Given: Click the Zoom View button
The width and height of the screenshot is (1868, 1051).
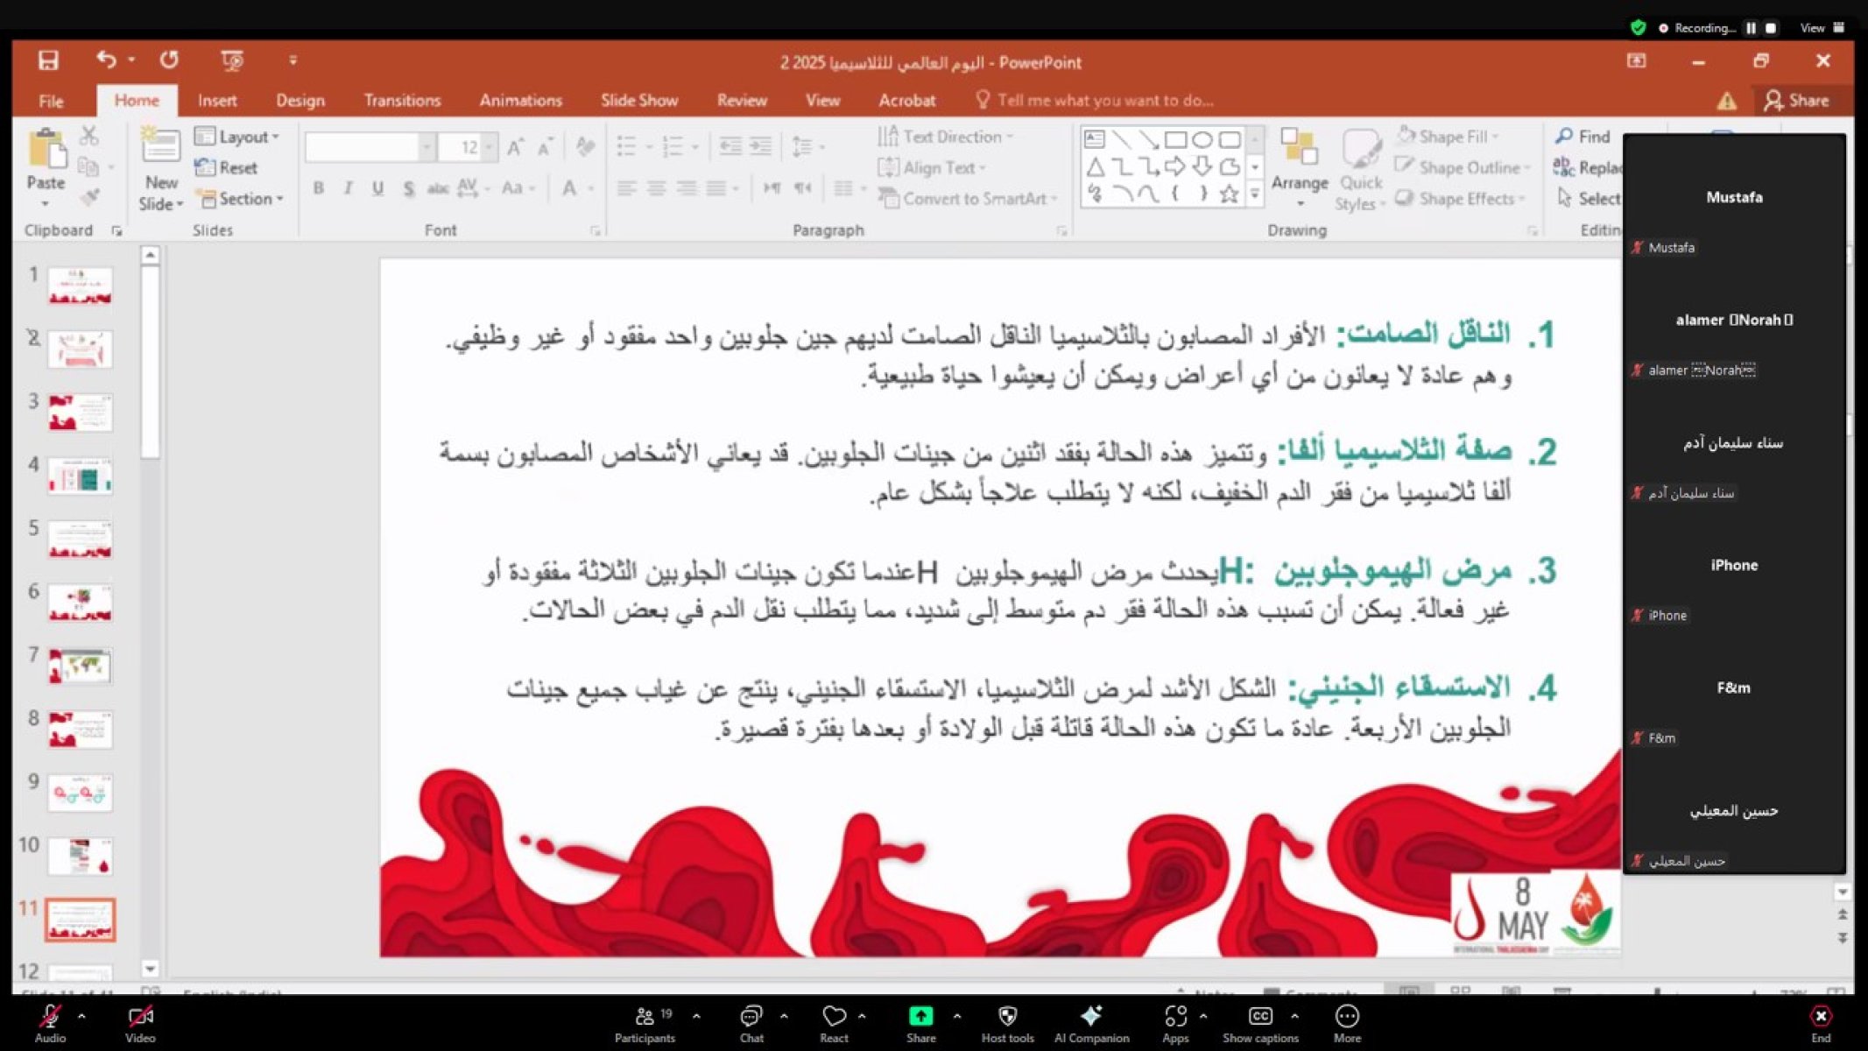Looking at the screenshot, I should (x=1822, y=28).
